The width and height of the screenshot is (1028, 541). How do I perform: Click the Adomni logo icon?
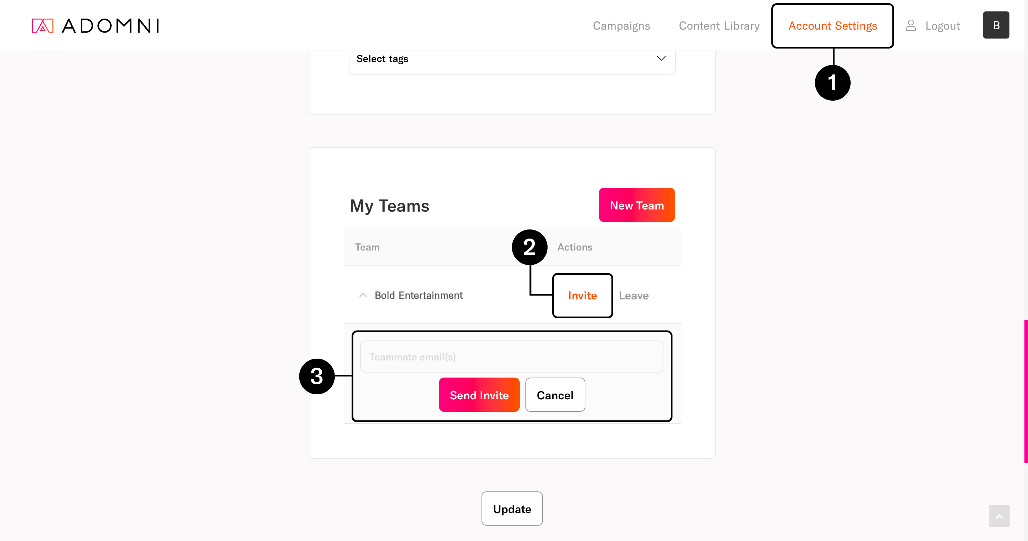pos(42,26)
